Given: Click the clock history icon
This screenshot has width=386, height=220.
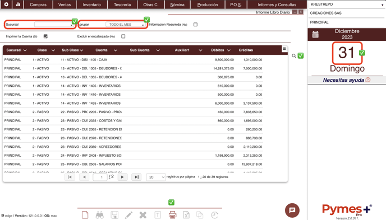Looking at the screenshot, I should tap(215, 215).
